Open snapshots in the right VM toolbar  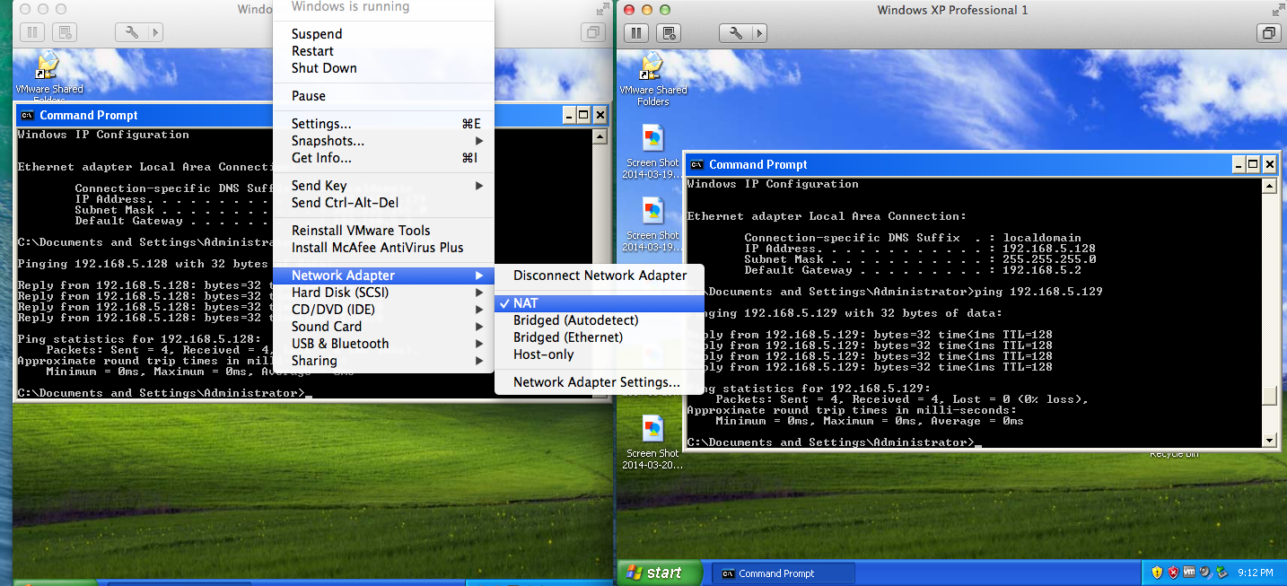click(x=668, y=33)
